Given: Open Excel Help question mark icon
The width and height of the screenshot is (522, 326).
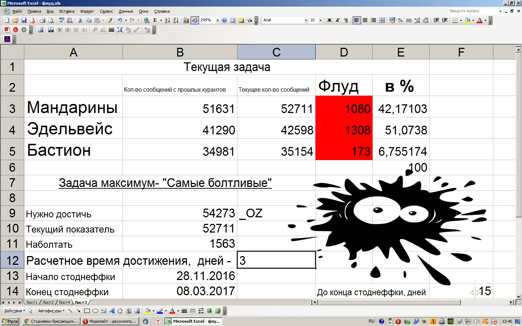Looking at the screenshot, I should [224, 20].
